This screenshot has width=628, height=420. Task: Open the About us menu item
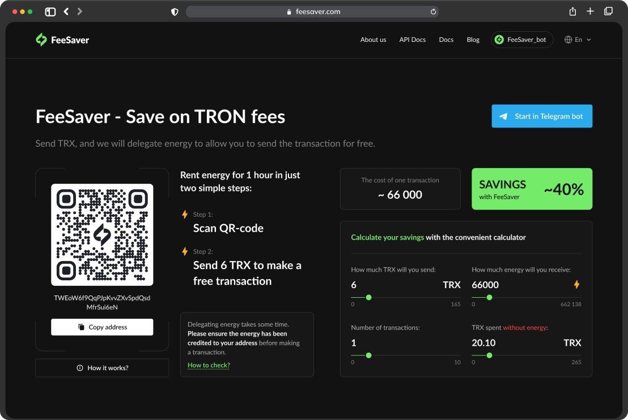pos(373,40)
